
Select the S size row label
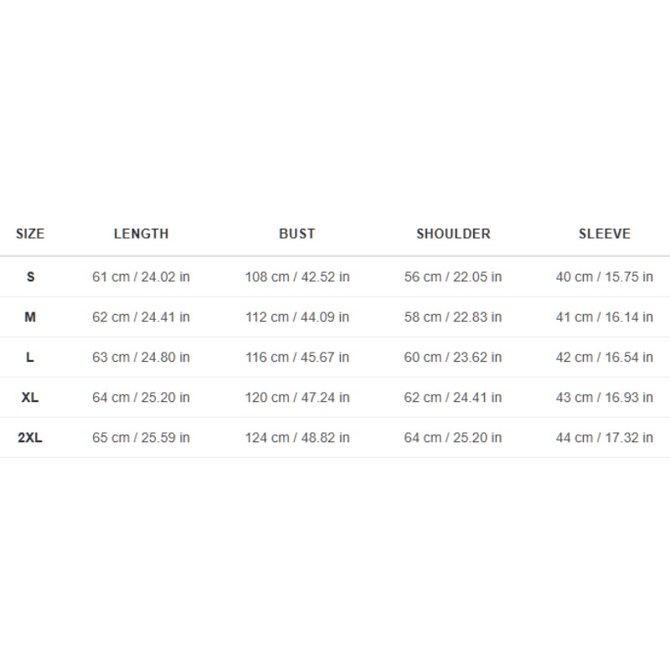tap(30, 277)
